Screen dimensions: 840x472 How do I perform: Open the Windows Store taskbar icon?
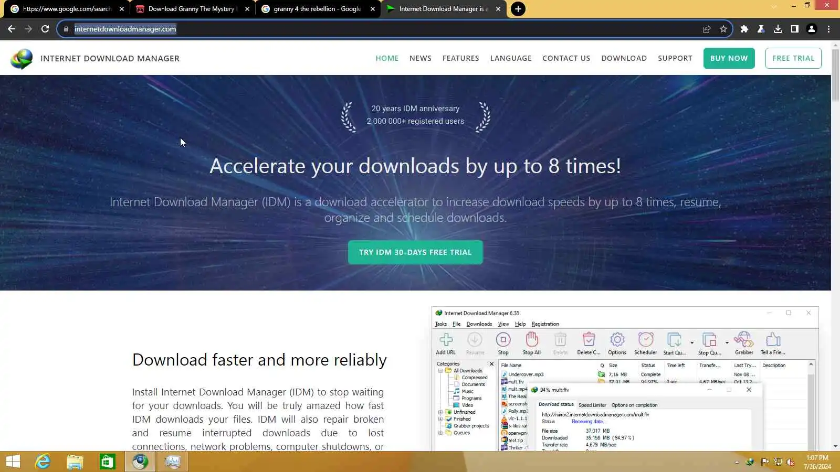pos(108,462)
